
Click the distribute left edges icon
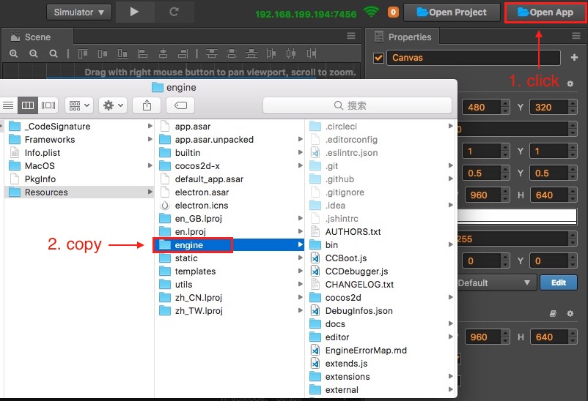(x=271, y=54)
